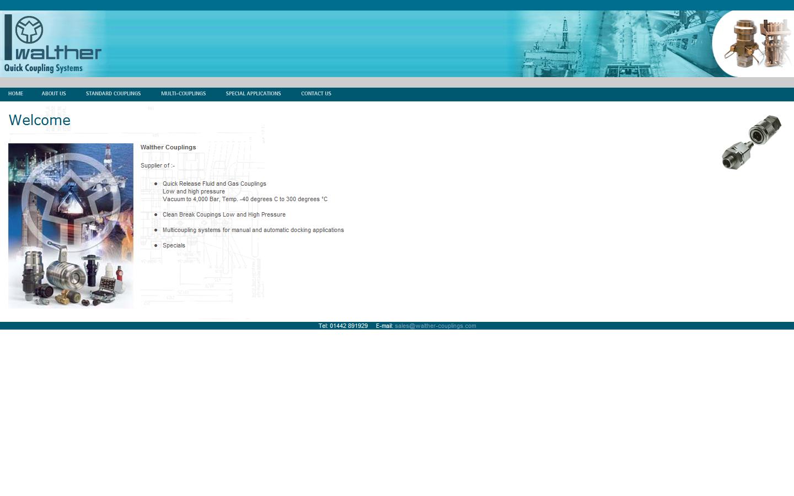Select the bullet beside Clean Break Couplings
This screenshot has height=496, width=794.
(x=157, y=215)
